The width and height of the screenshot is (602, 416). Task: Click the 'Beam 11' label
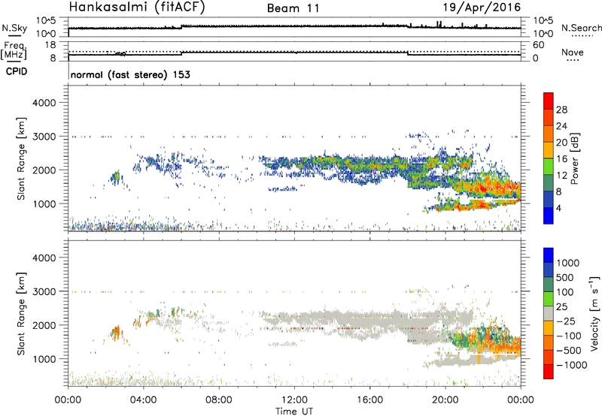click(x=293, y=8)
